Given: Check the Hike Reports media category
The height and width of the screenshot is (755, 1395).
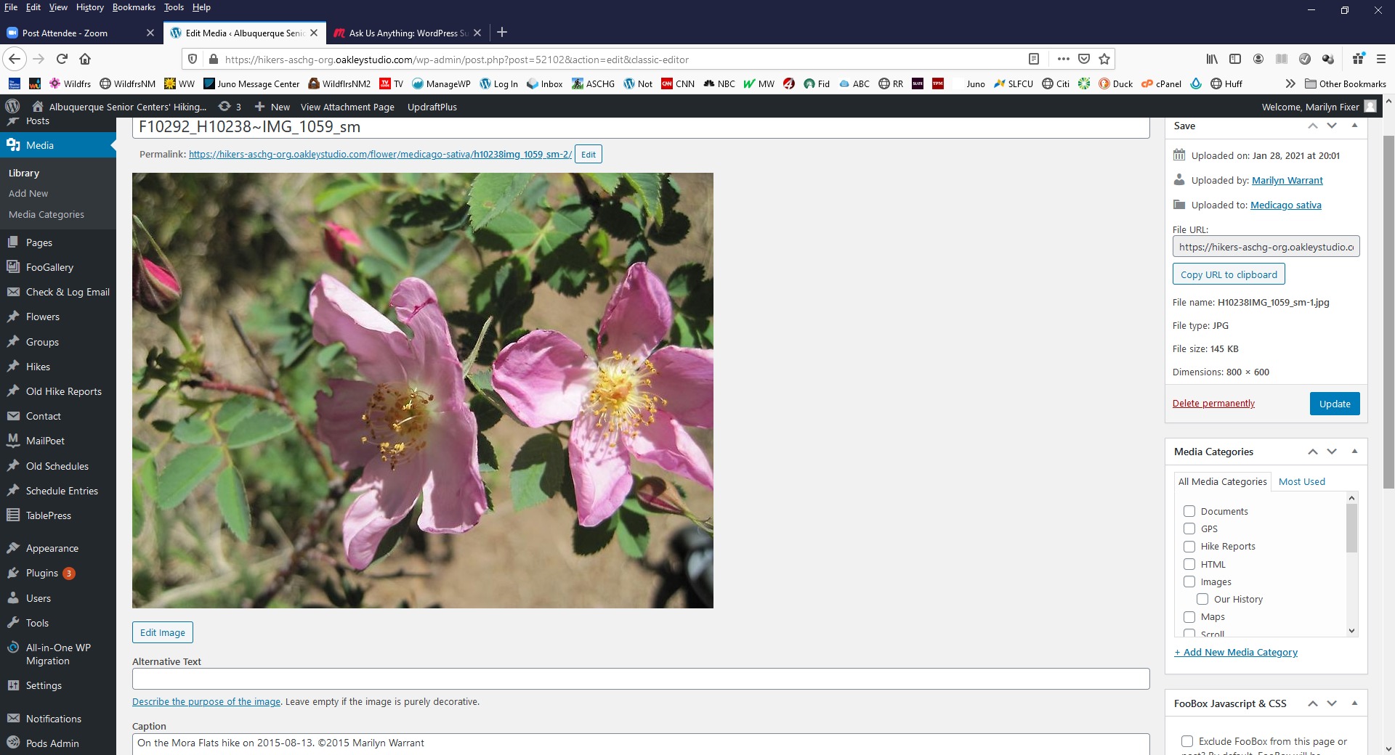Looking at the screenshot, I should click(x=1189, y=546).
